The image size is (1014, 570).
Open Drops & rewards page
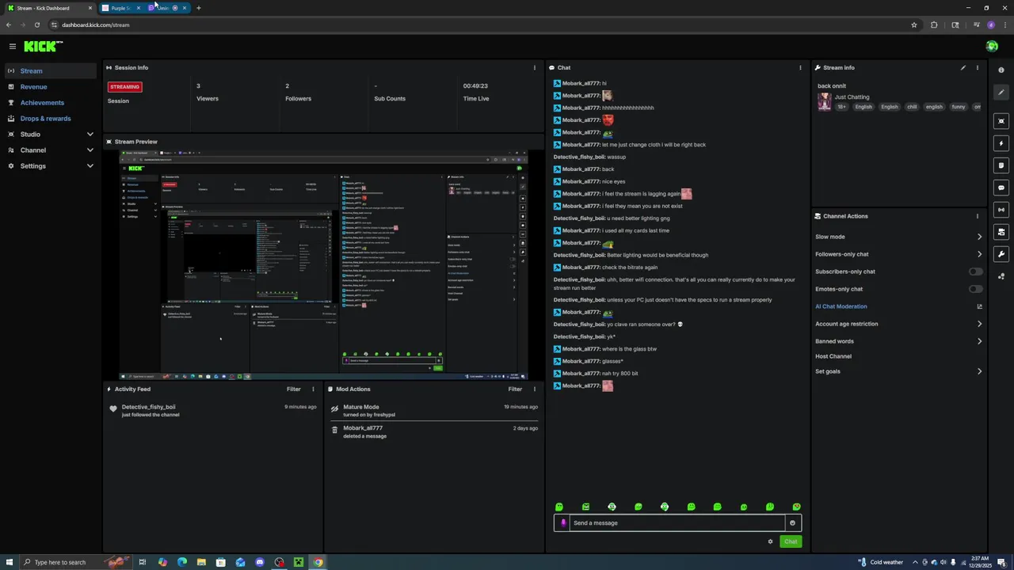tap(45, 119)
